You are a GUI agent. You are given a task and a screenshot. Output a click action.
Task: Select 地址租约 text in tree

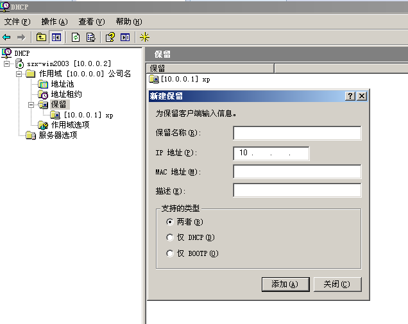pos(66,94)
